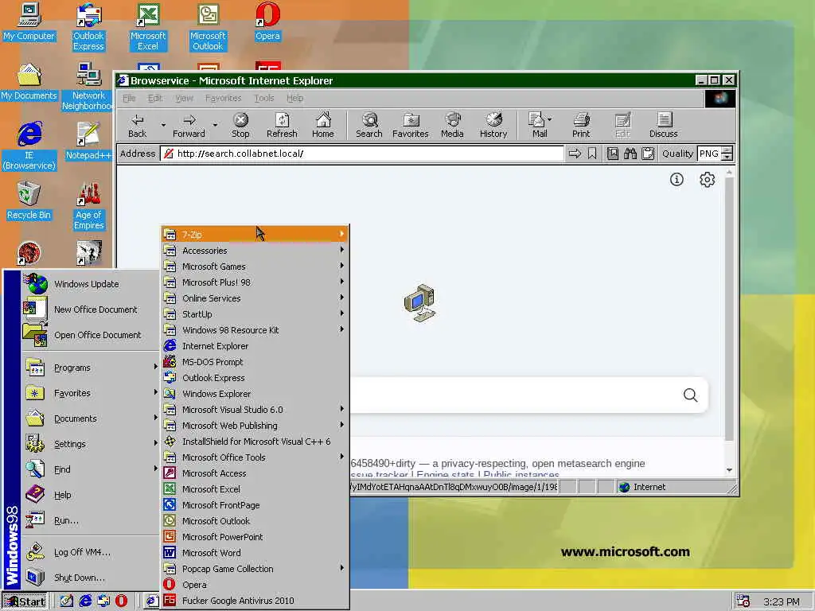This screenshot has height=611, width=815.
Task: Open Favorites from the IE toolbar
Action: [x=410, y=125]
